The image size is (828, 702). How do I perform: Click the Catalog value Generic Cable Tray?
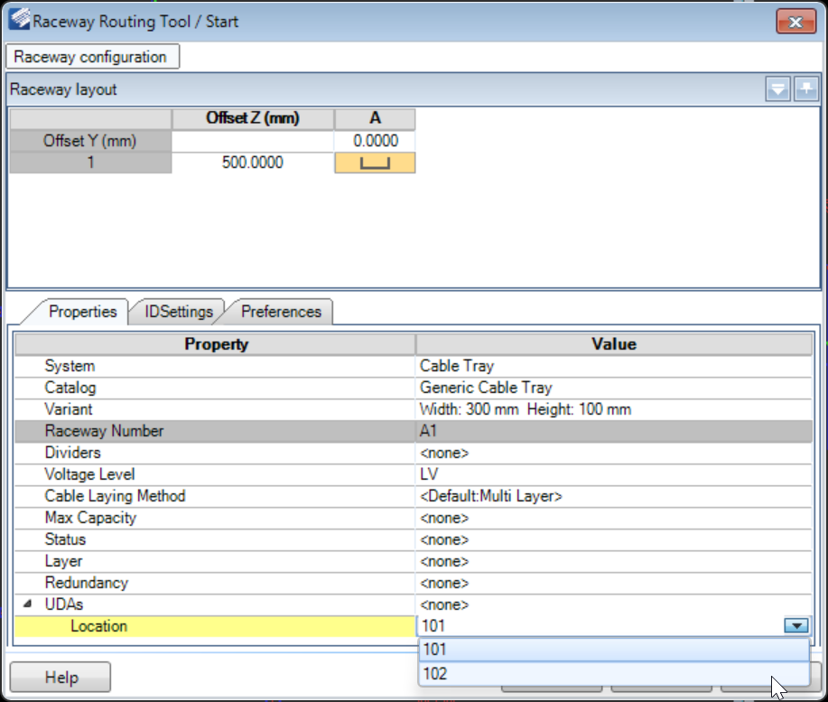point(614,388)
